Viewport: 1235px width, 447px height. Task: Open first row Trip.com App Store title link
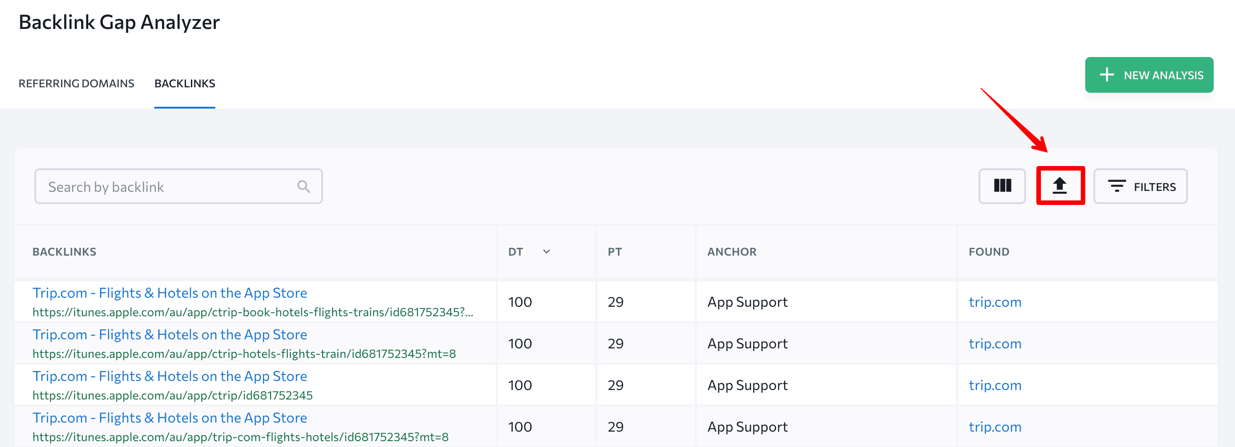point(170,293)
